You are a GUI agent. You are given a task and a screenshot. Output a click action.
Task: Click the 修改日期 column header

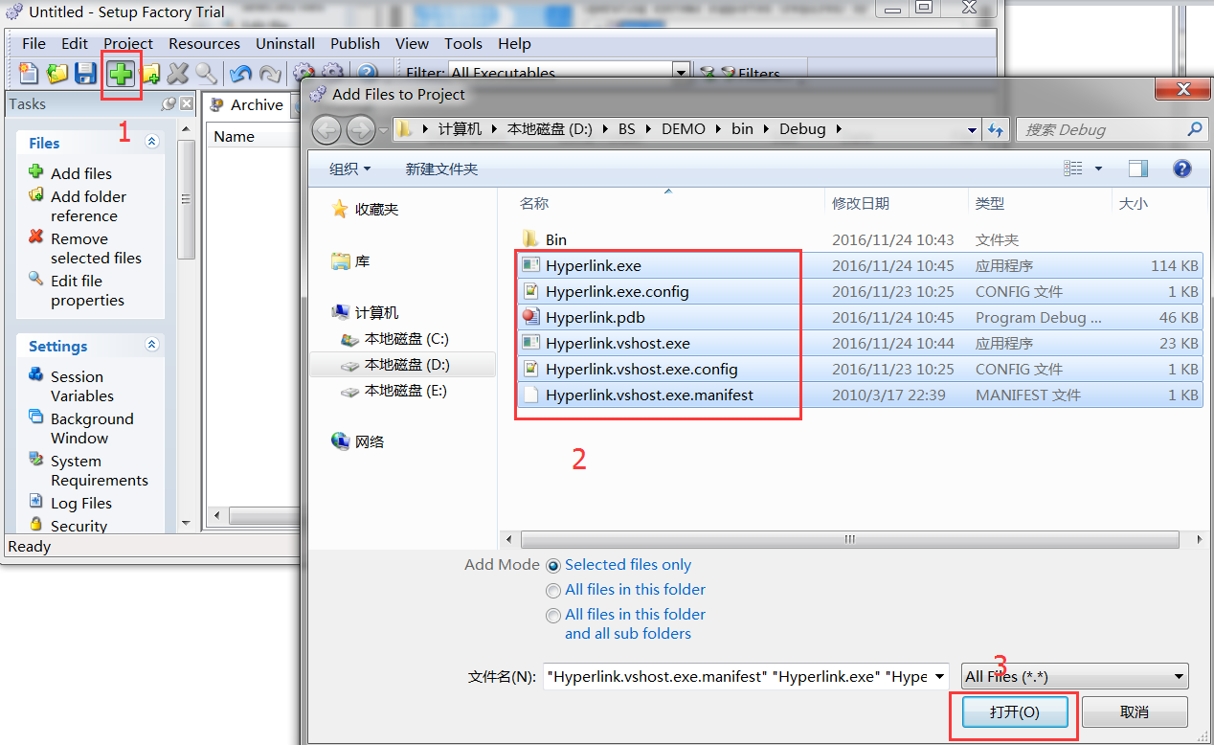pyautogui.click(x=861, y=203)
